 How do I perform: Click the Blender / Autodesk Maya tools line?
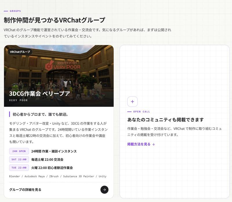(x=58, y=176)
